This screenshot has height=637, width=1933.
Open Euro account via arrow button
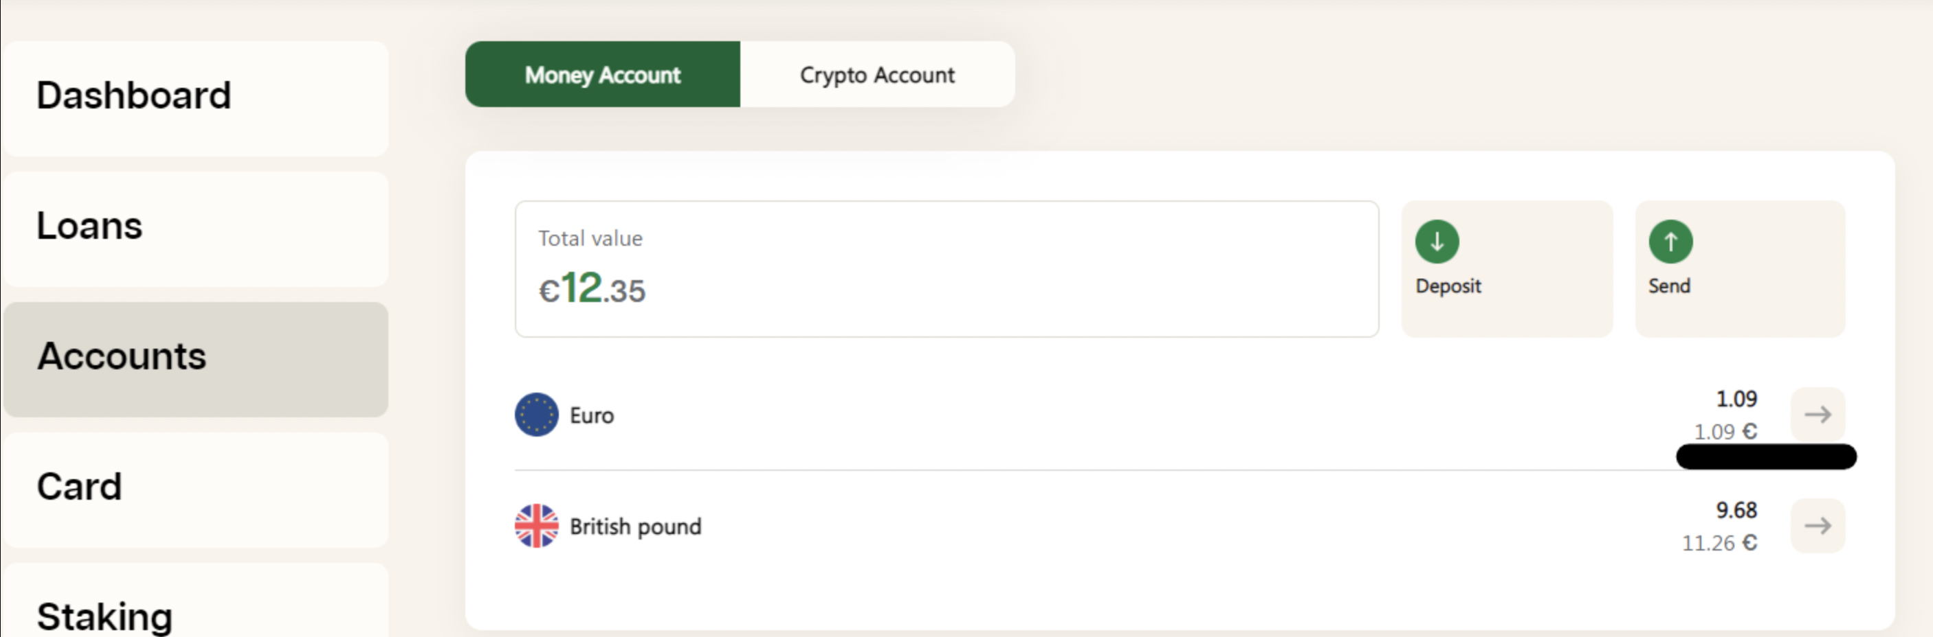pyautogui.click(x=1818, y=414)
